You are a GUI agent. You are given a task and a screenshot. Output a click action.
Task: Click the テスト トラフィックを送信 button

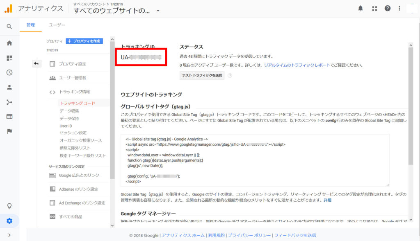(x=202, y=76)
